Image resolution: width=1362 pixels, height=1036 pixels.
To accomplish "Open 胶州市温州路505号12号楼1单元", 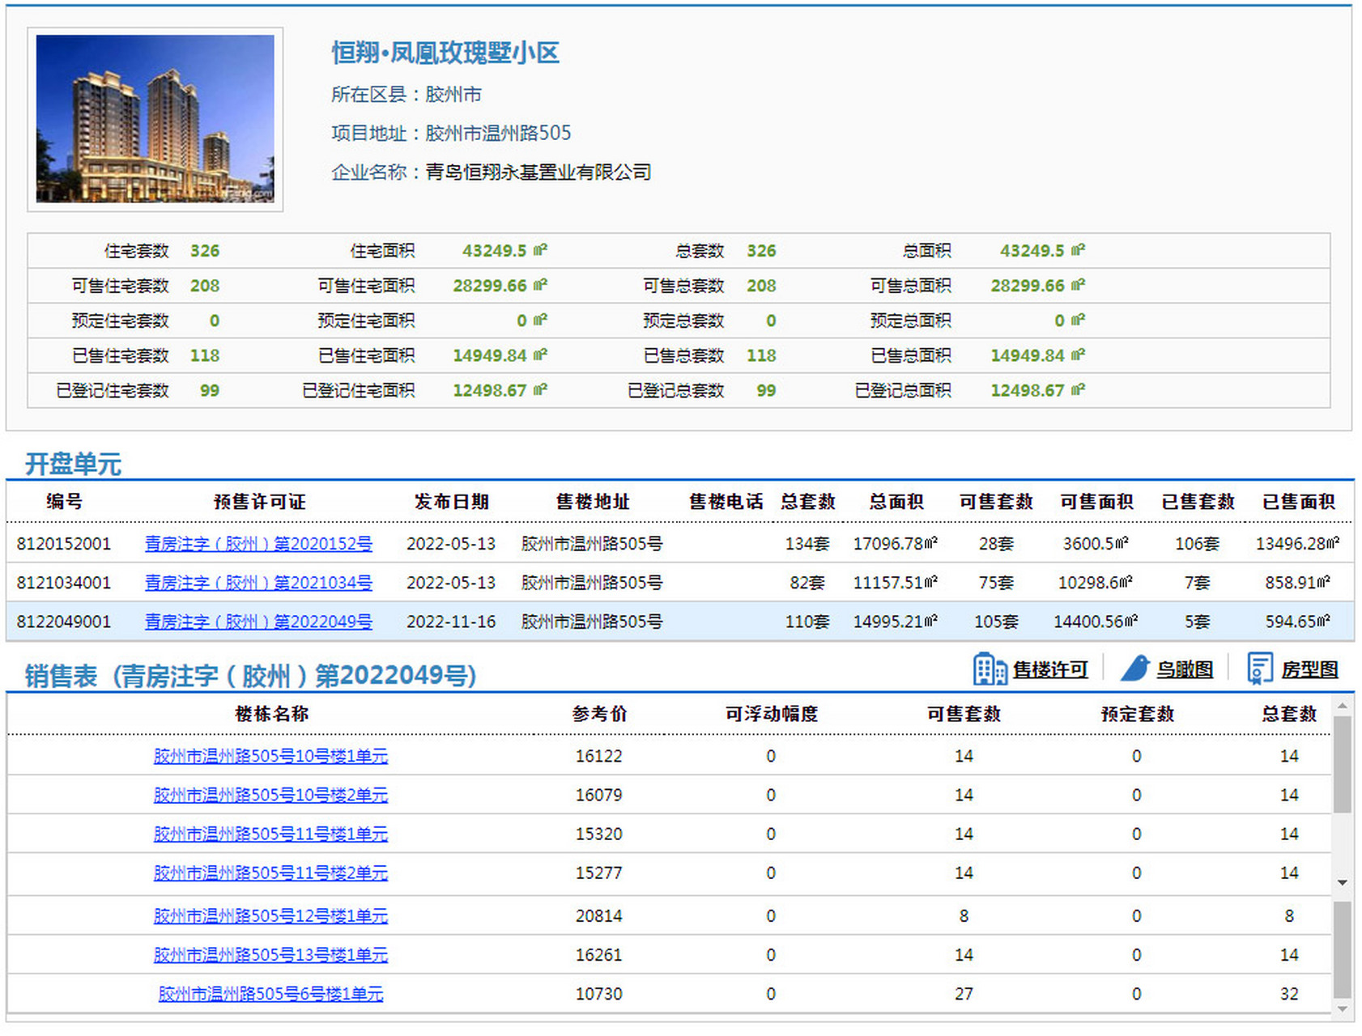I will tap(270, 916).
